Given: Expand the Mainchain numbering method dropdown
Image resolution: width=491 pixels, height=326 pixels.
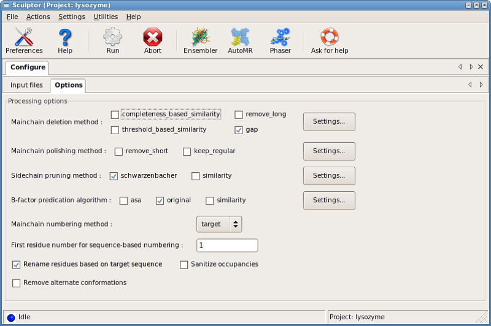Looking at the screenshot, I should pos(219,224).
